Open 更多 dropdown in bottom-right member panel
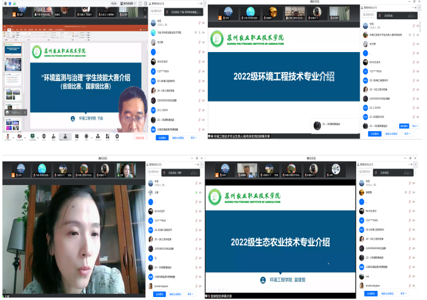This screenshot has height=300, width=427. point(403,293)
